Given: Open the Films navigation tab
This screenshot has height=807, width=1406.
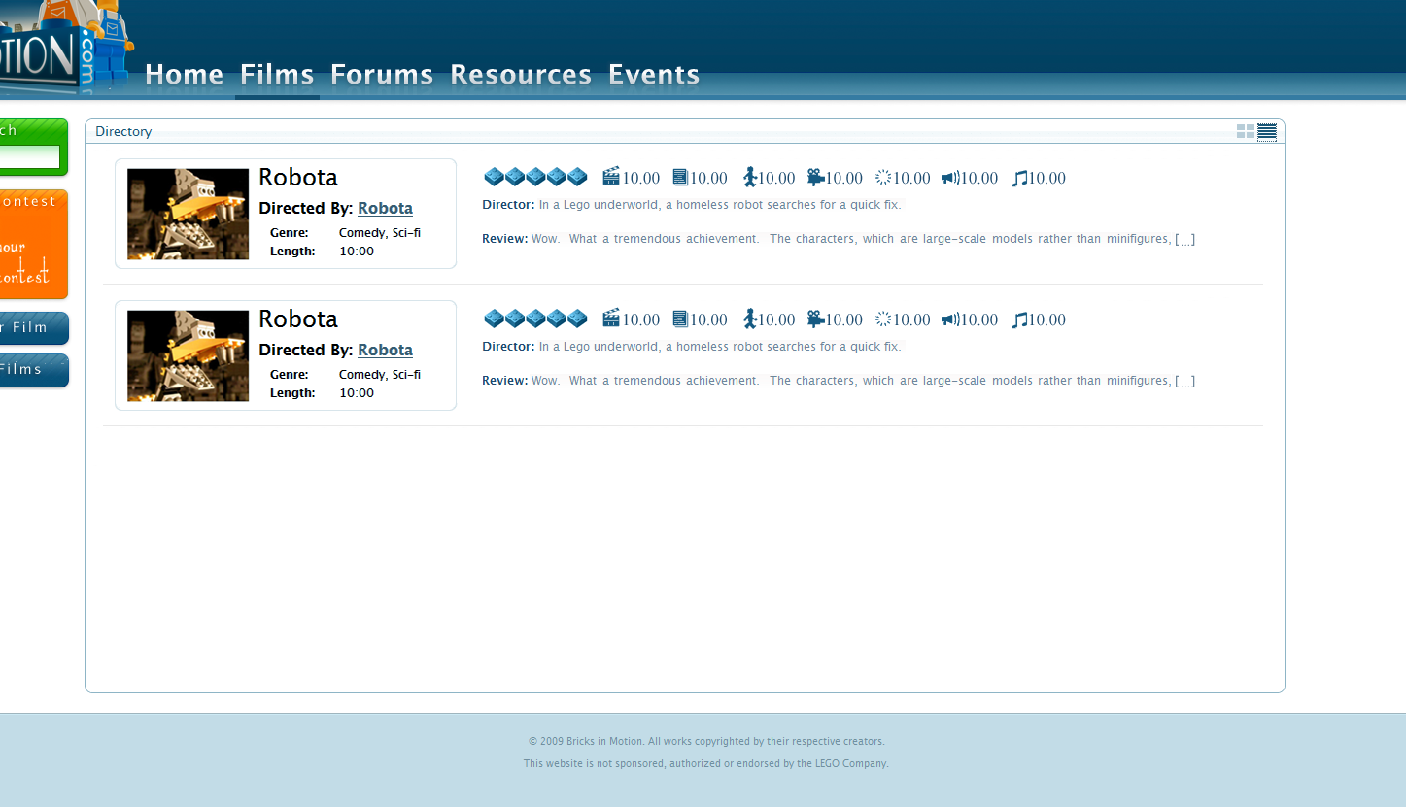Looking at the screenshot, I should click(277, 75).
